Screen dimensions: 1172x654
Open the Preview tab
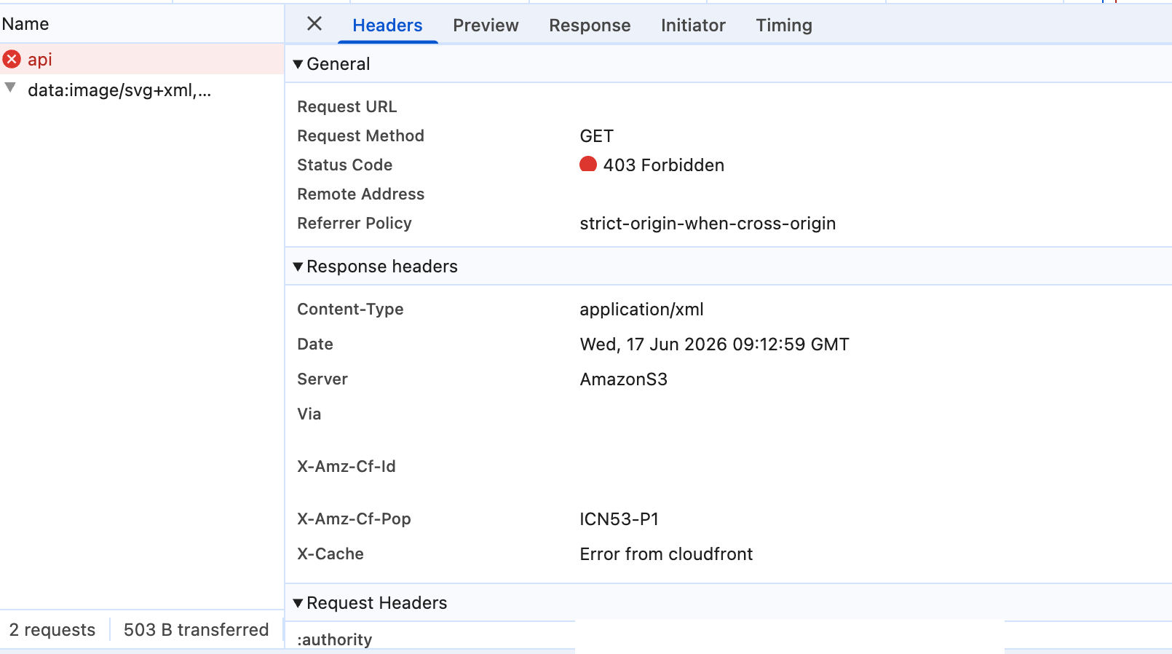(486, 25)
